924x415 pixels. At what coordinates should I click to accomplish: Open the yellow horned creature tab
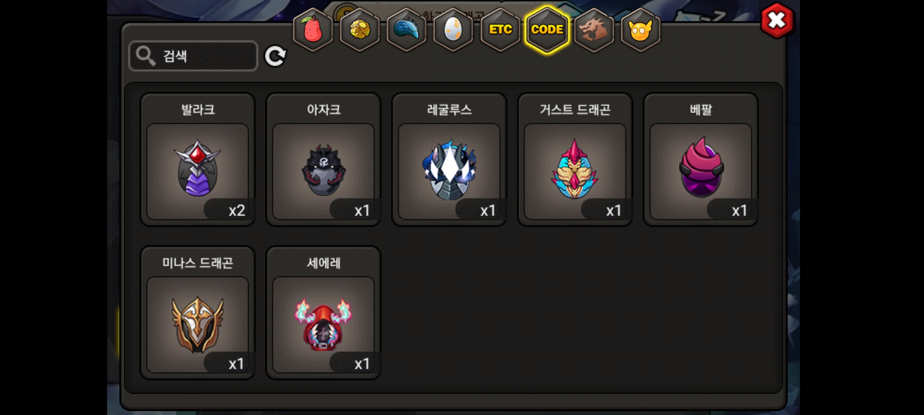coord(641,30)
